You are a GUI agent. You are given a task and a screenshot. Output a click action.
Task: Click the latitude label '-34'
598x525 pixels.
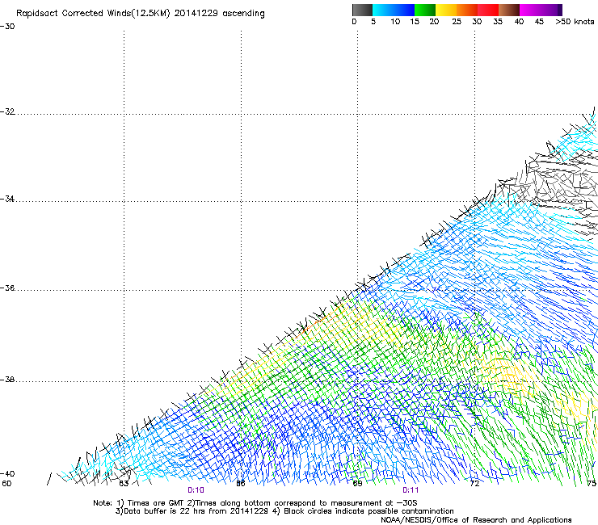tap(7, 199)
